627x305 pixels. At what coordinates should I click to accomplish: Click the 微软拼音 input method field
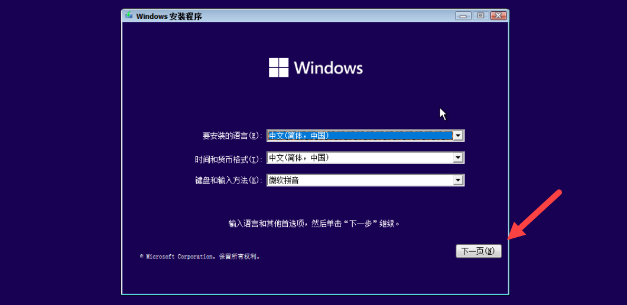365,181
